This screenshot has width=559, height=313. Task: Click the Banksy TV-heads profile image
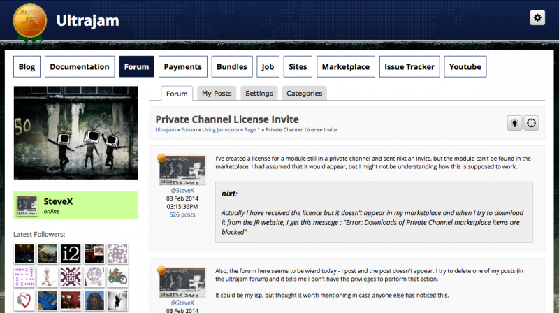pyautogui.click(x=76, y=133)
